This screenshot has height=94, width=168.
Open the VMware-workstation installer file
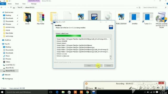161,20
